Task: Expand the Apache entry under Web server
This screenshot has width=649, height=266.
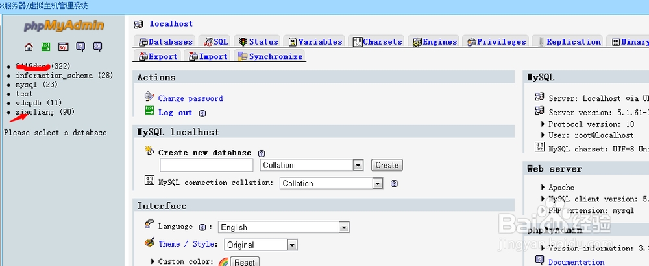Action: pos(543,188)
